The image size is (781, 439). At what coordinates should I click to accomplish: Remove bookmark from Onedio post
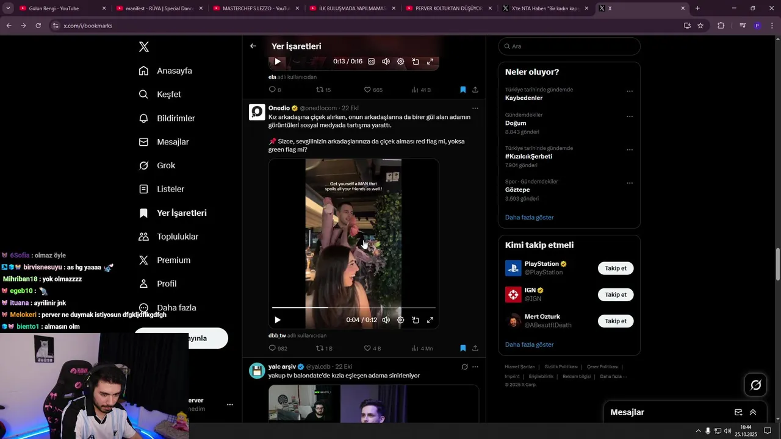[x=463, y=348]
